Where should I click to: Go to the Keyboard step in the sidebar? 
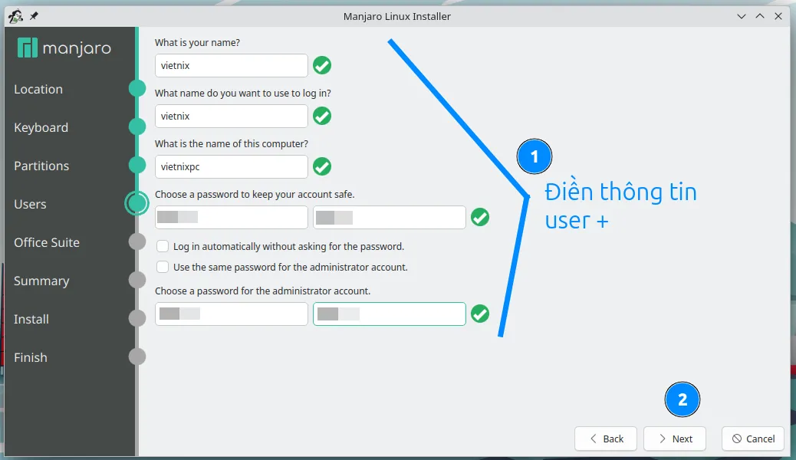coord(41,127)
